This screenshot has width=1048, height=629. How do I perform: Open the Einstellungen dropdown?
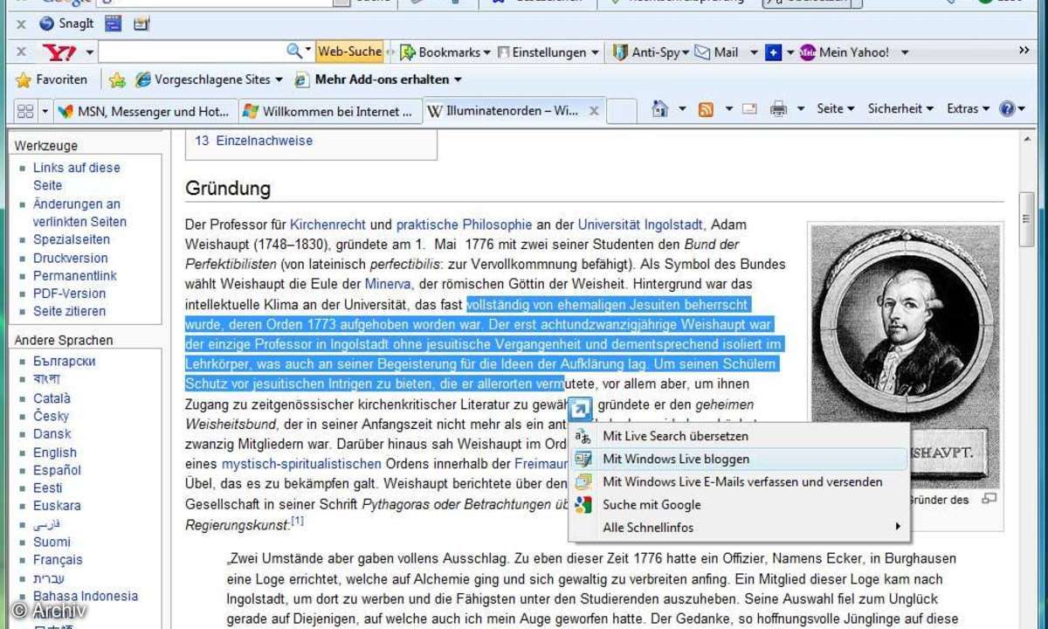coord(548,52)
